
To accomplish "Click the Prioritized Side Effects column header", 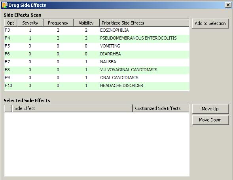I will pos(144,23).
